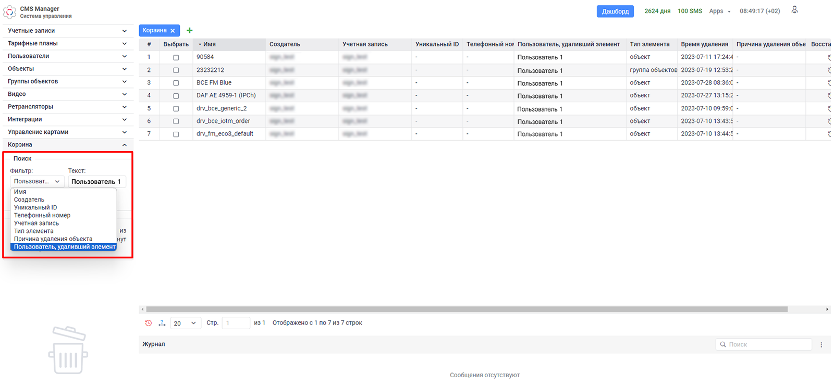Select Телефонный номер filter option
The image size is (834, 385).
click(x=42, y=215)
